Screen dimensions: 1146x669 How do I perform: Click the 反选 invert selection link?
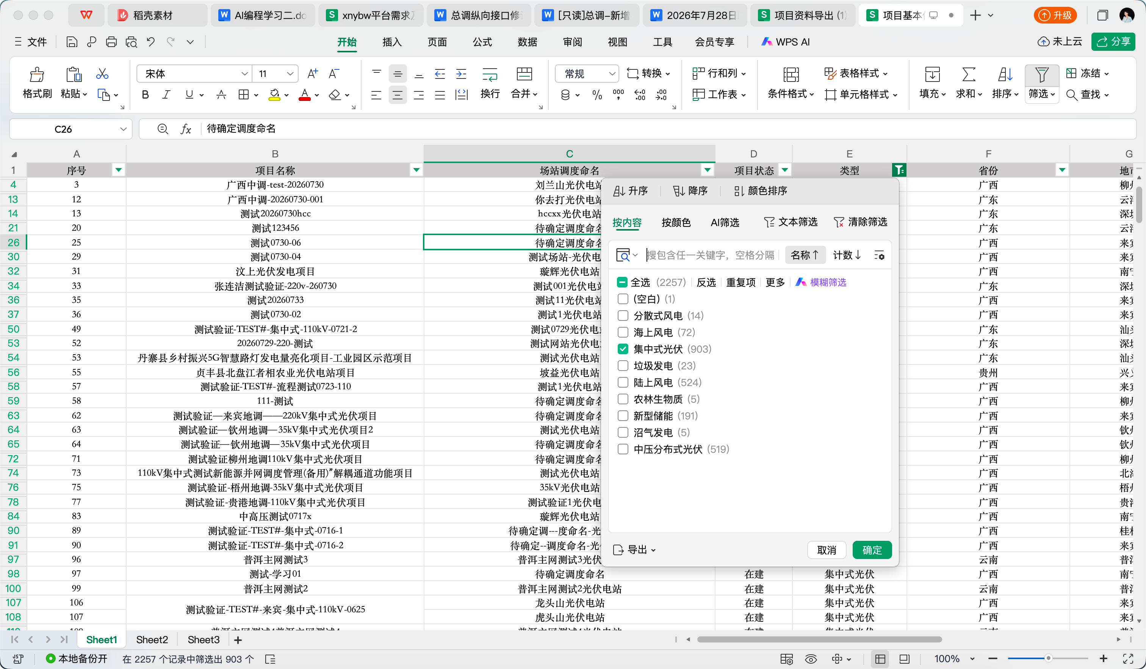[706, 282]
